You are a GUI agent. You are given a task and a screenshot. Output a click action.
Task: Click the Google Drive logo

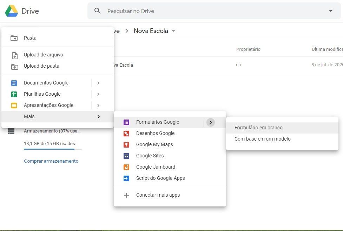coord(11,11)
